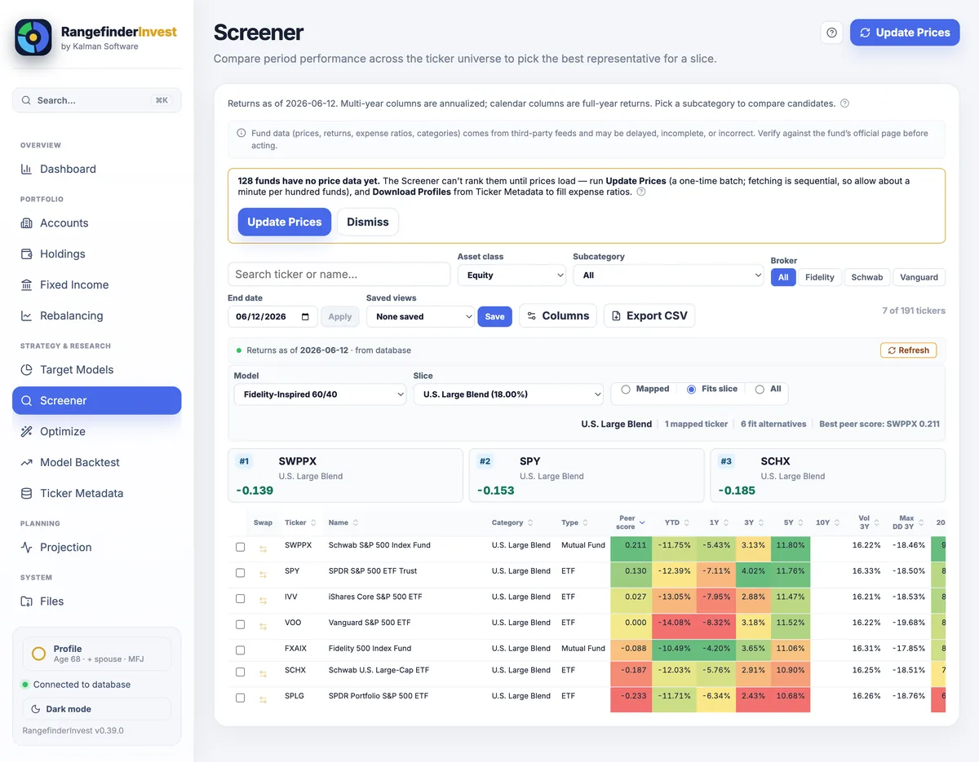Sort by YTD column sort icon

(686, 523)
